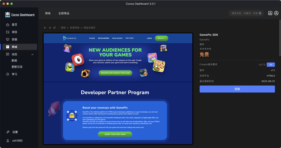Click the JOIN US green button
Viewport: 281px width, 148px height.
(x=161, y=38)
